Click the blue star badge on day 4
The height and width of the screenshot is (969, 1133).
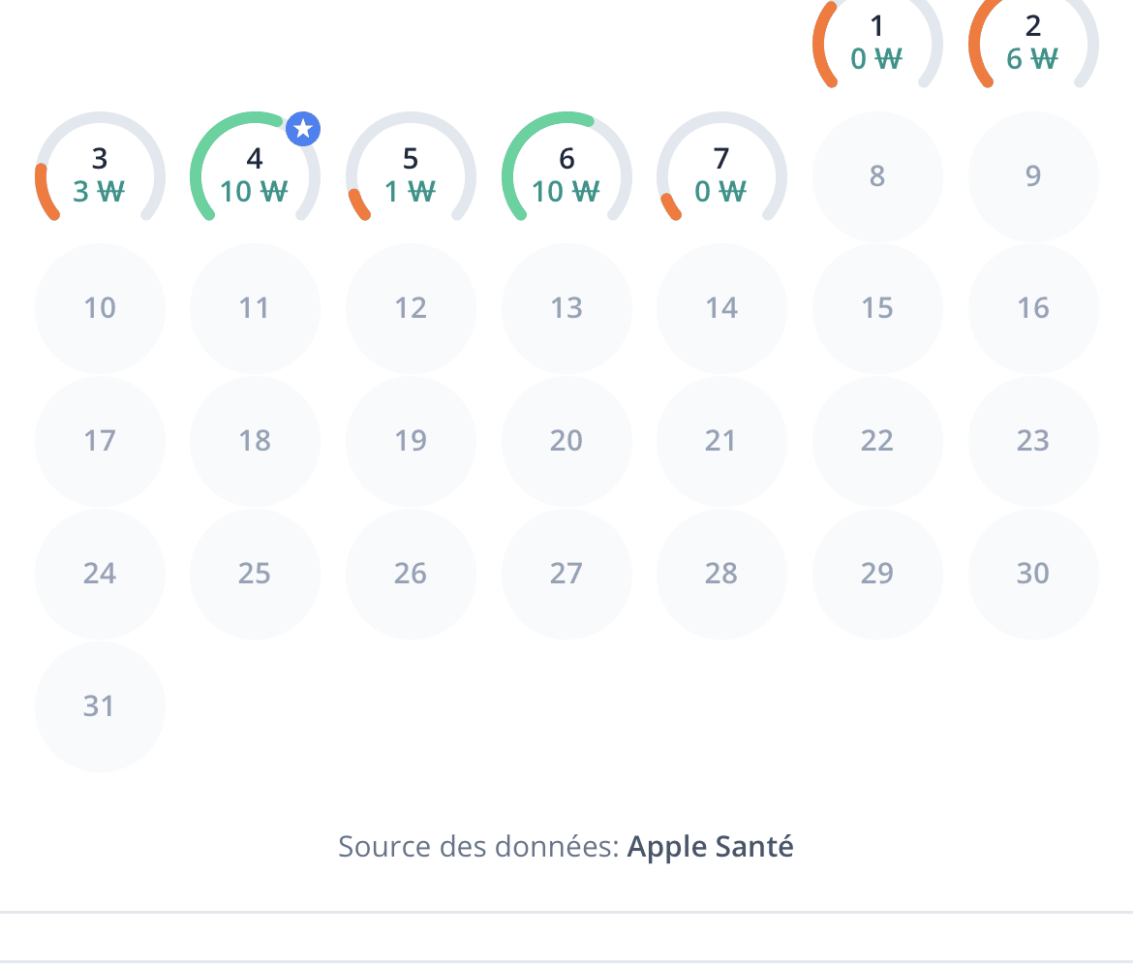click(x=303, y=129)
